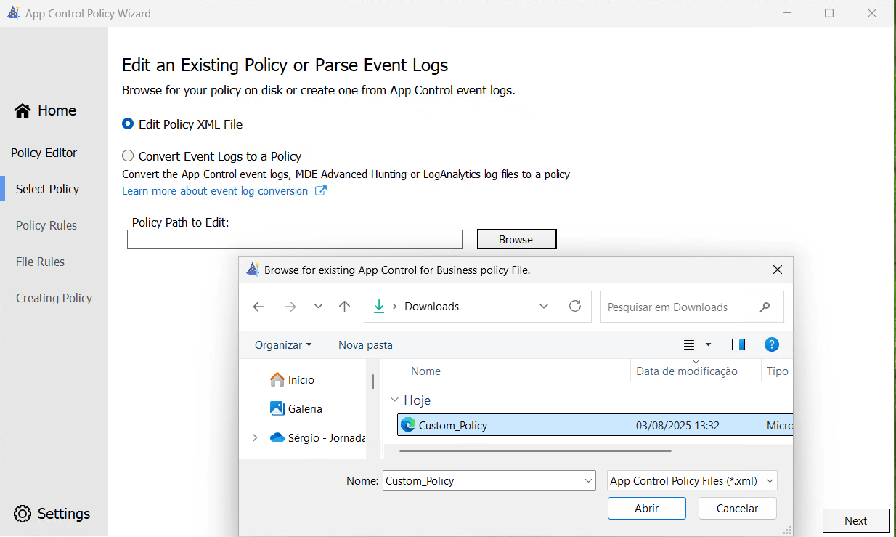Select Início in navigation pane
The width and height of the screenshot is (896, 537).
[293, 379]
